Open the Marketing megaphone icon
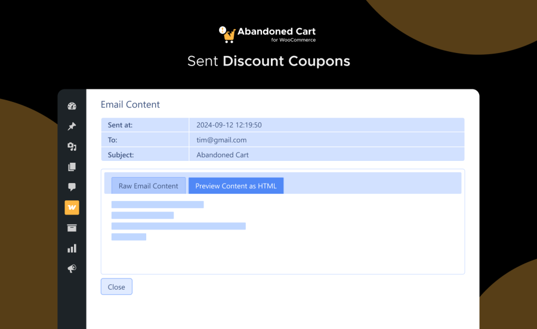This screenshot has width=537, height=329. pyautogui.click(x=72, y=269)
